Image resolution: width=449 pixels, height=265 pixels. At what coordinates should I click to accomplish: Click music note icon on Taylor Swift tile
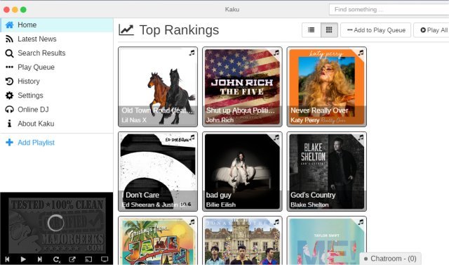click(x=361, y=222)
